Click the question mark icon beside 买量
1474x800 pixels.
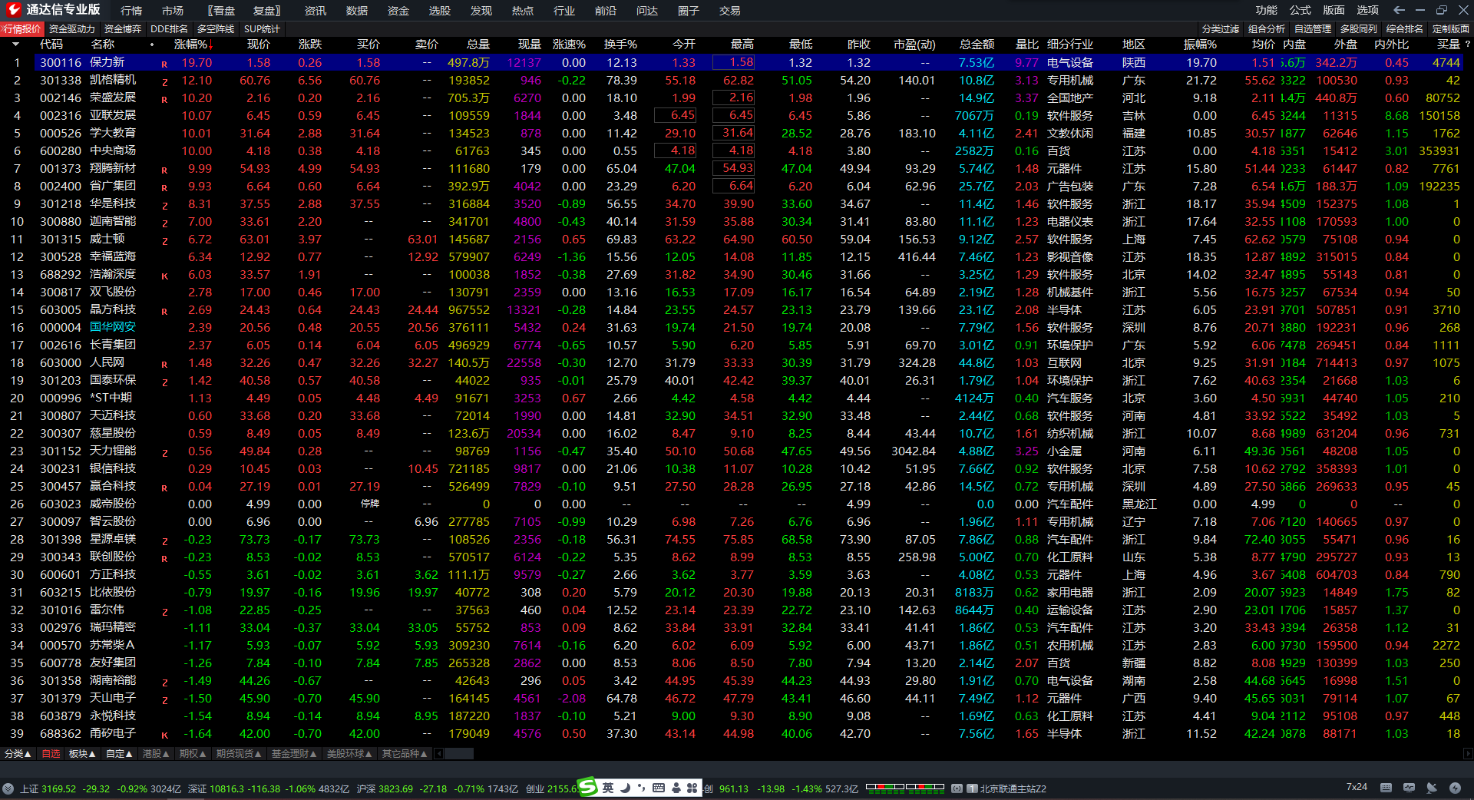point(1467,45)
